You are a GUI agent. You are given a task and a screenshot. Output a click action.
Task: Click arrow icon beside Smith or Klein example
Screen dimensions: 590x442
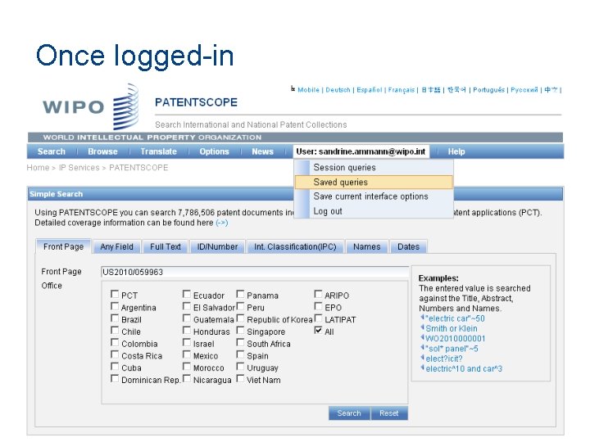[x=422, y=328]
